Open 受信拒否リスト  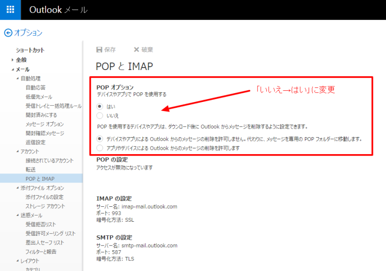click(x=41, y=225)
